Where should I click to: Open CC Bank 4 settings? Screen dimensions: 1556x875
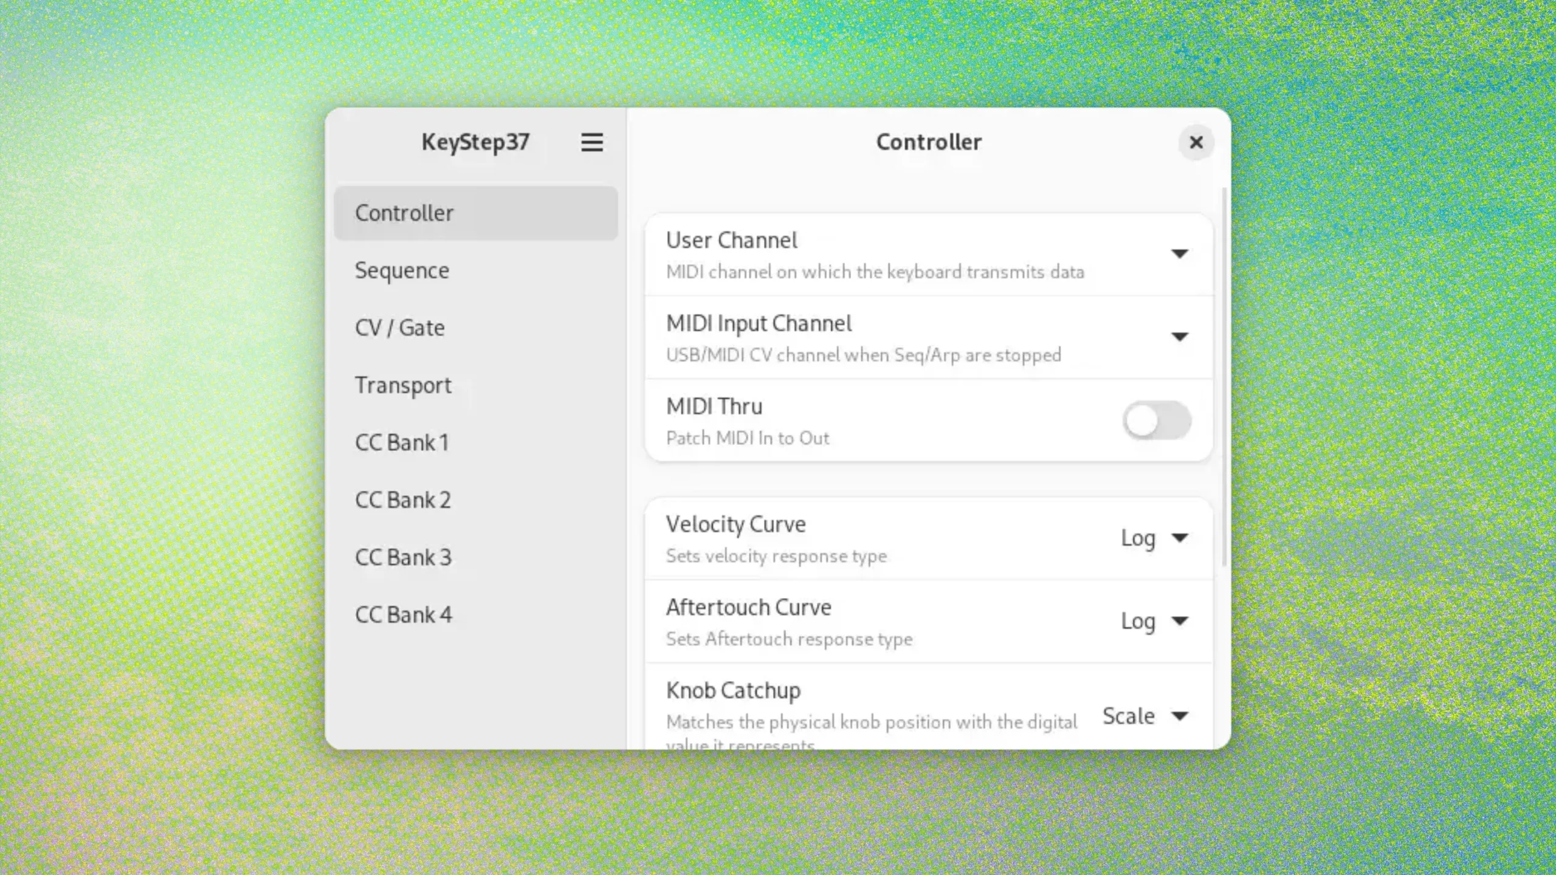(x=476, y=615)
